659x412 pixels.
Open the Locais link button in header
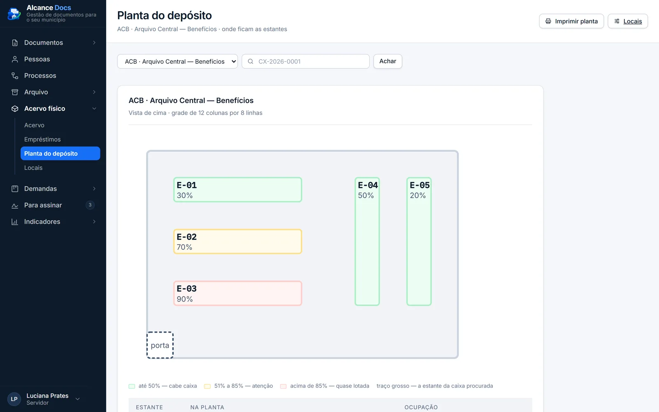coord(628,21)
